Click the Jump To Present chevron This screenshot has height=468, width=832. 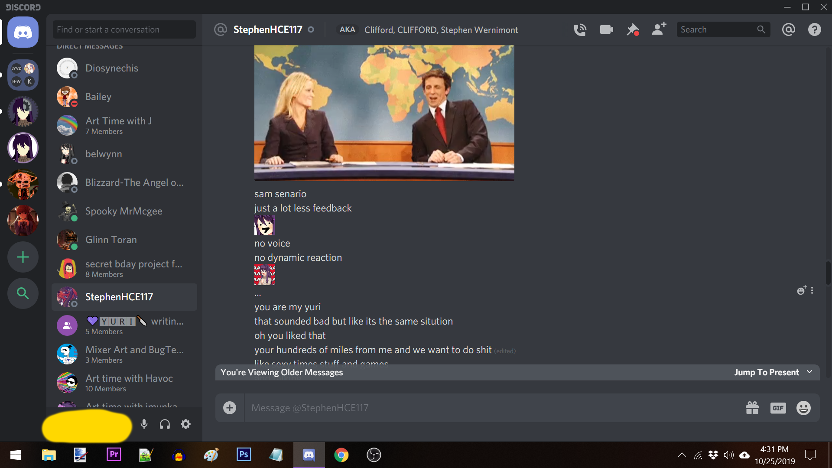(809, 372)
